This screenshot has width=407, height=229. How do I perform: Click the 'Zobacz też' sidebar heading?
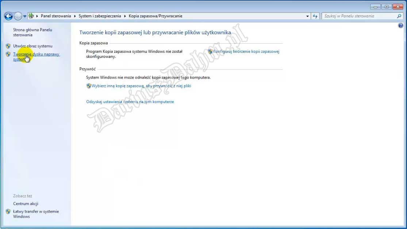point(23,196)
